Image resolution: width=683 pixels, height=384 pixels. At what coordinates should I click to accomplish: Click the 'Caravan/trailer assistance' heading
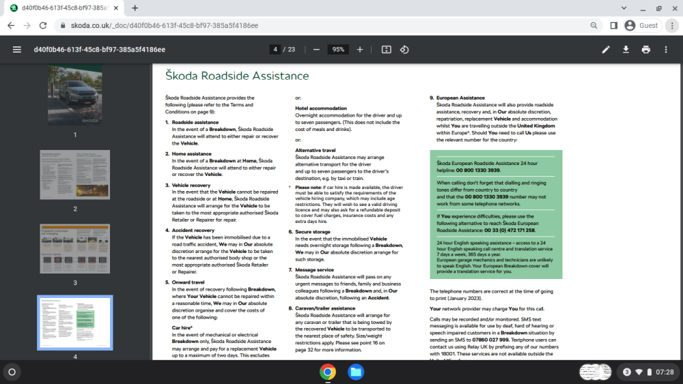click(x=325, y=308)
